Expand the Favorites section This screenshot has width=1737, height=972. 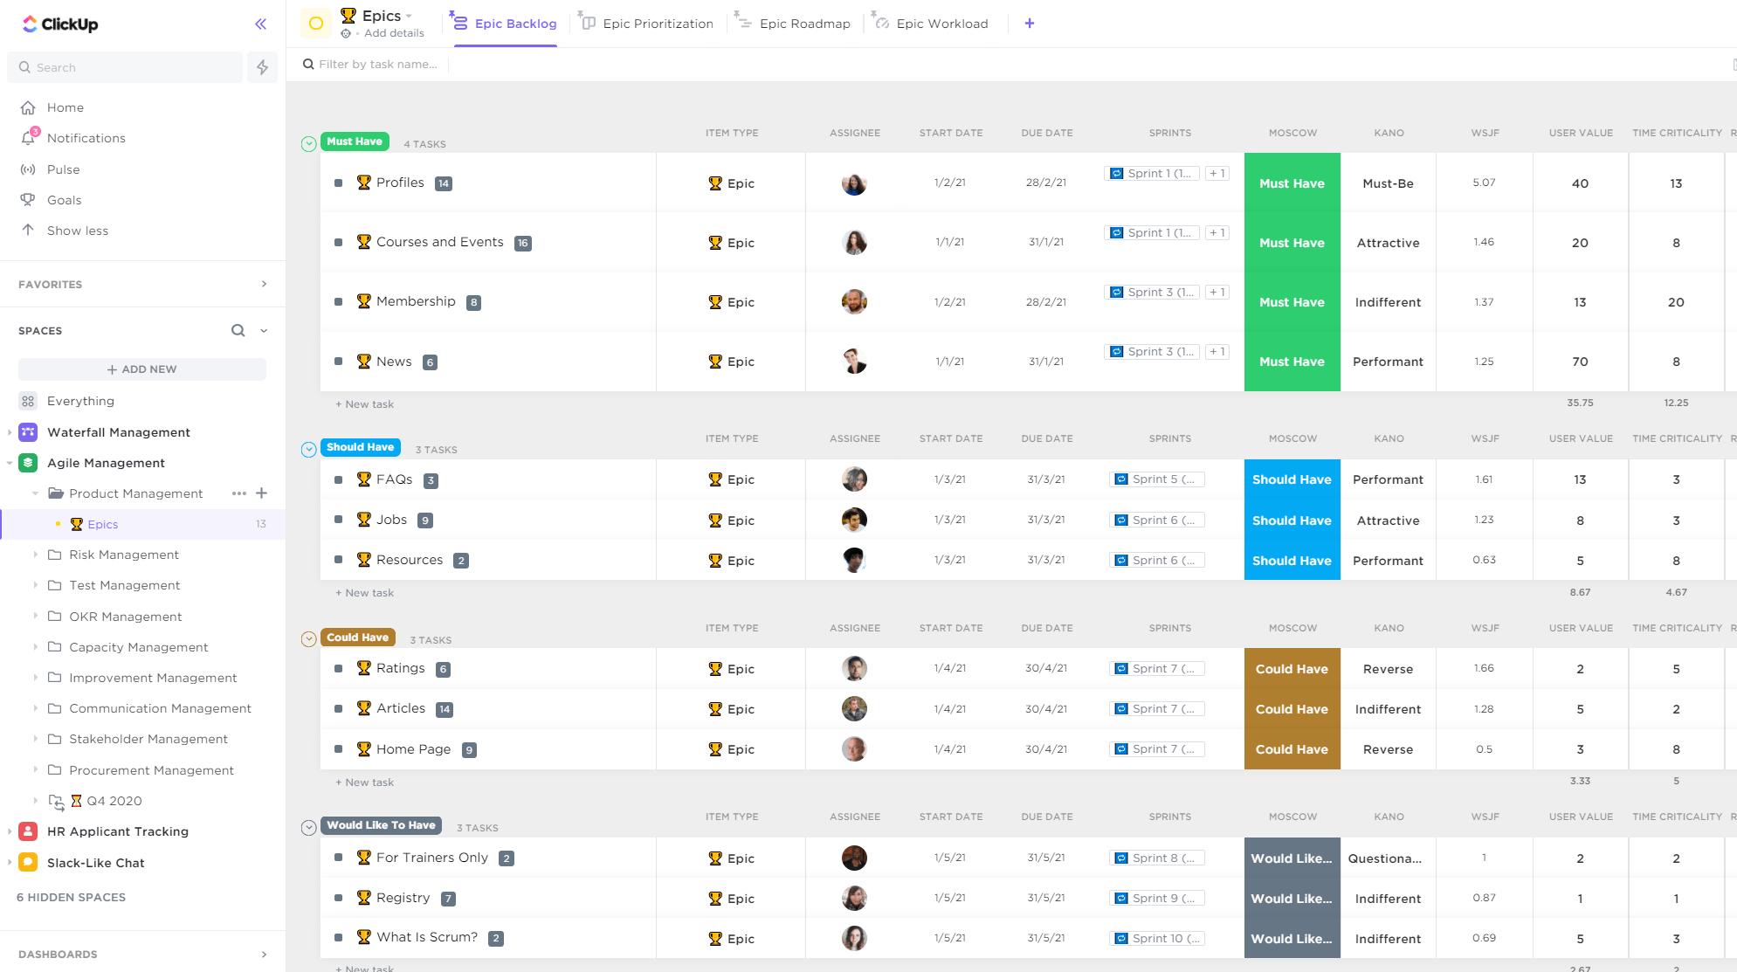point(264,284)
